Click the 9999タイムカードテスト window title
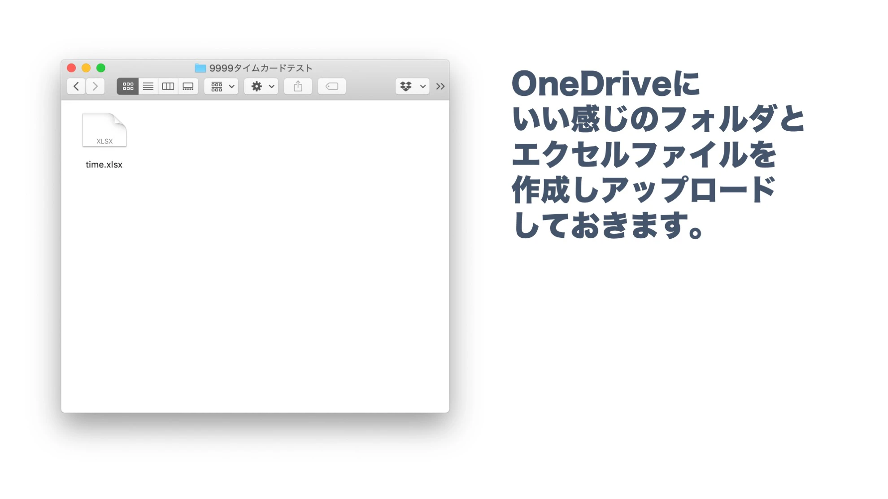 point(261,68)
